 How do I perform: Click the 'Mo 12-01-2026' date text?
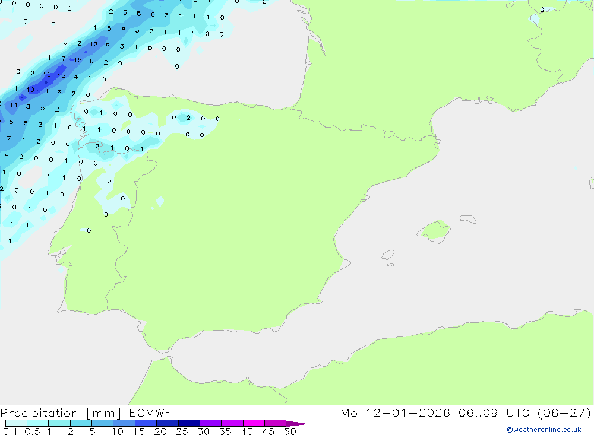click(x=396, y=412)
